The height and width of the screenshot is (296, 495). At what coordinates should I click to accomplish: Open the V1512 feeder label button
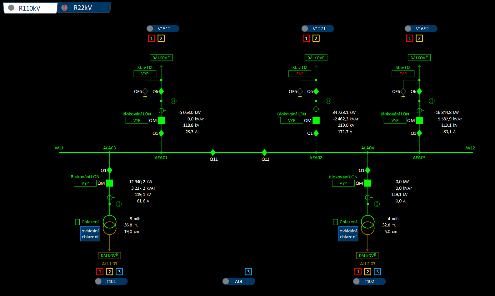pos(163,29)
